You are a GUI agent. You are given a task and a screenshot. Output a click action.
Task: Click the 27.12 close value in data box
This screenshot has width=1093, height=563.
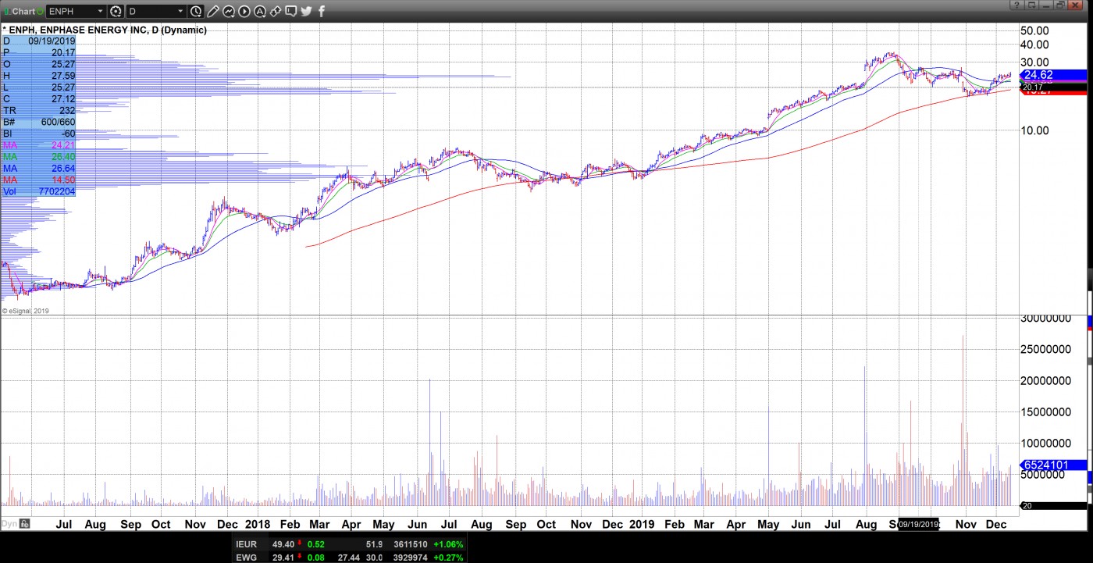(x=62, y=99)
